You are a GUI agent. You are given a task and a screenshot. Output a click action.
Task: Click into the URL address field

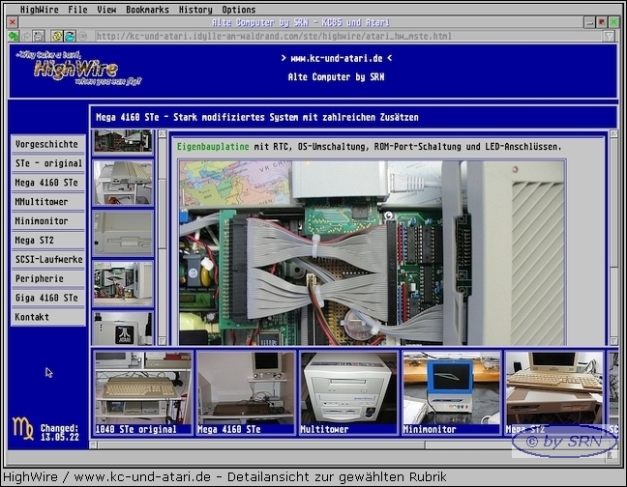click(x=348, y=37)
